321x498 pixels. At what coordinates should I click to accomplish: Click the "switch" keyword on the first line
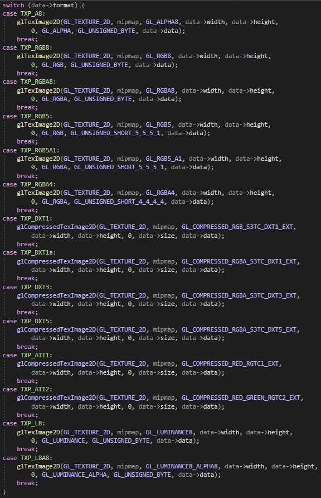(13, 5)
